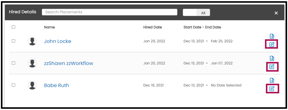Screen dimensions: 288x110
Task: Click edit pencil icon for John Locke
Action: [272, 44]
